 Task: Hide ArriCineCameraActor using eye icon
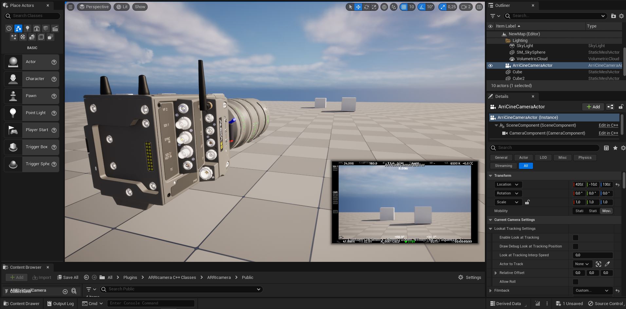[490, 65]
